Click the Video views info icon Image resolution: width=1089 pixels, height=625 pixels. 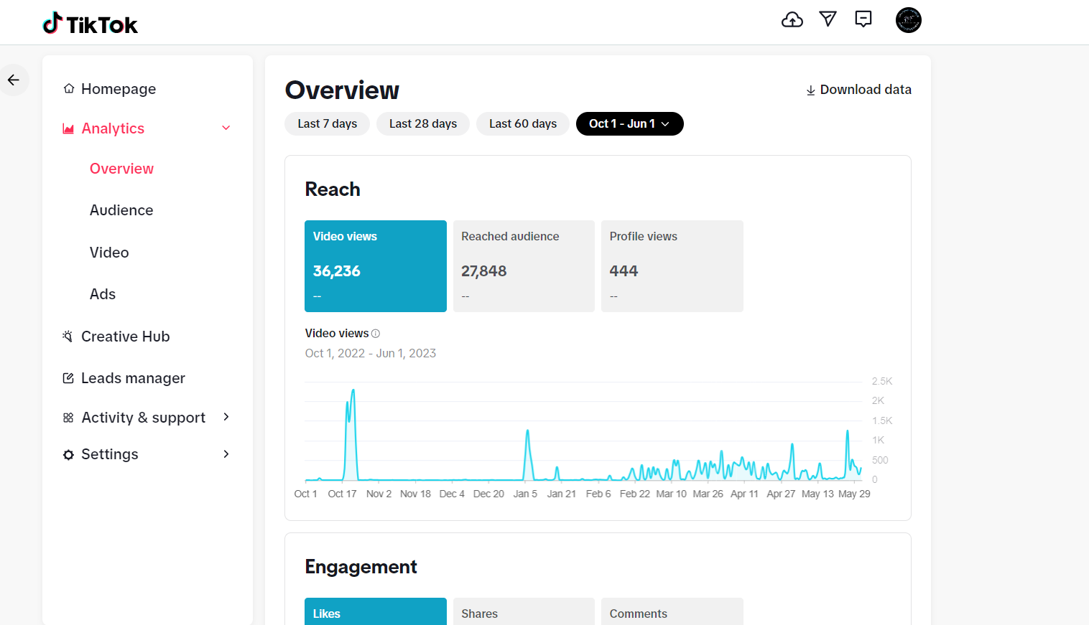point(376,334)
